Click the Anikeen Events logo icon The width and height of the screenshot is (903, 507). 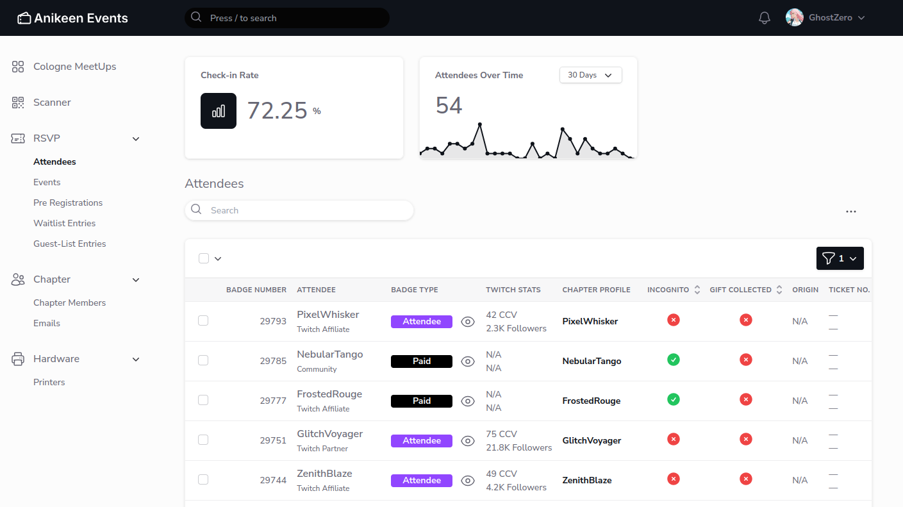tap(24, 17)
